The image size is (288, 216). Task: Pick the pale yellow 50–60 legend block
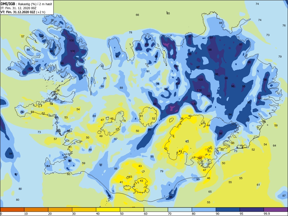tap(132, 210)
